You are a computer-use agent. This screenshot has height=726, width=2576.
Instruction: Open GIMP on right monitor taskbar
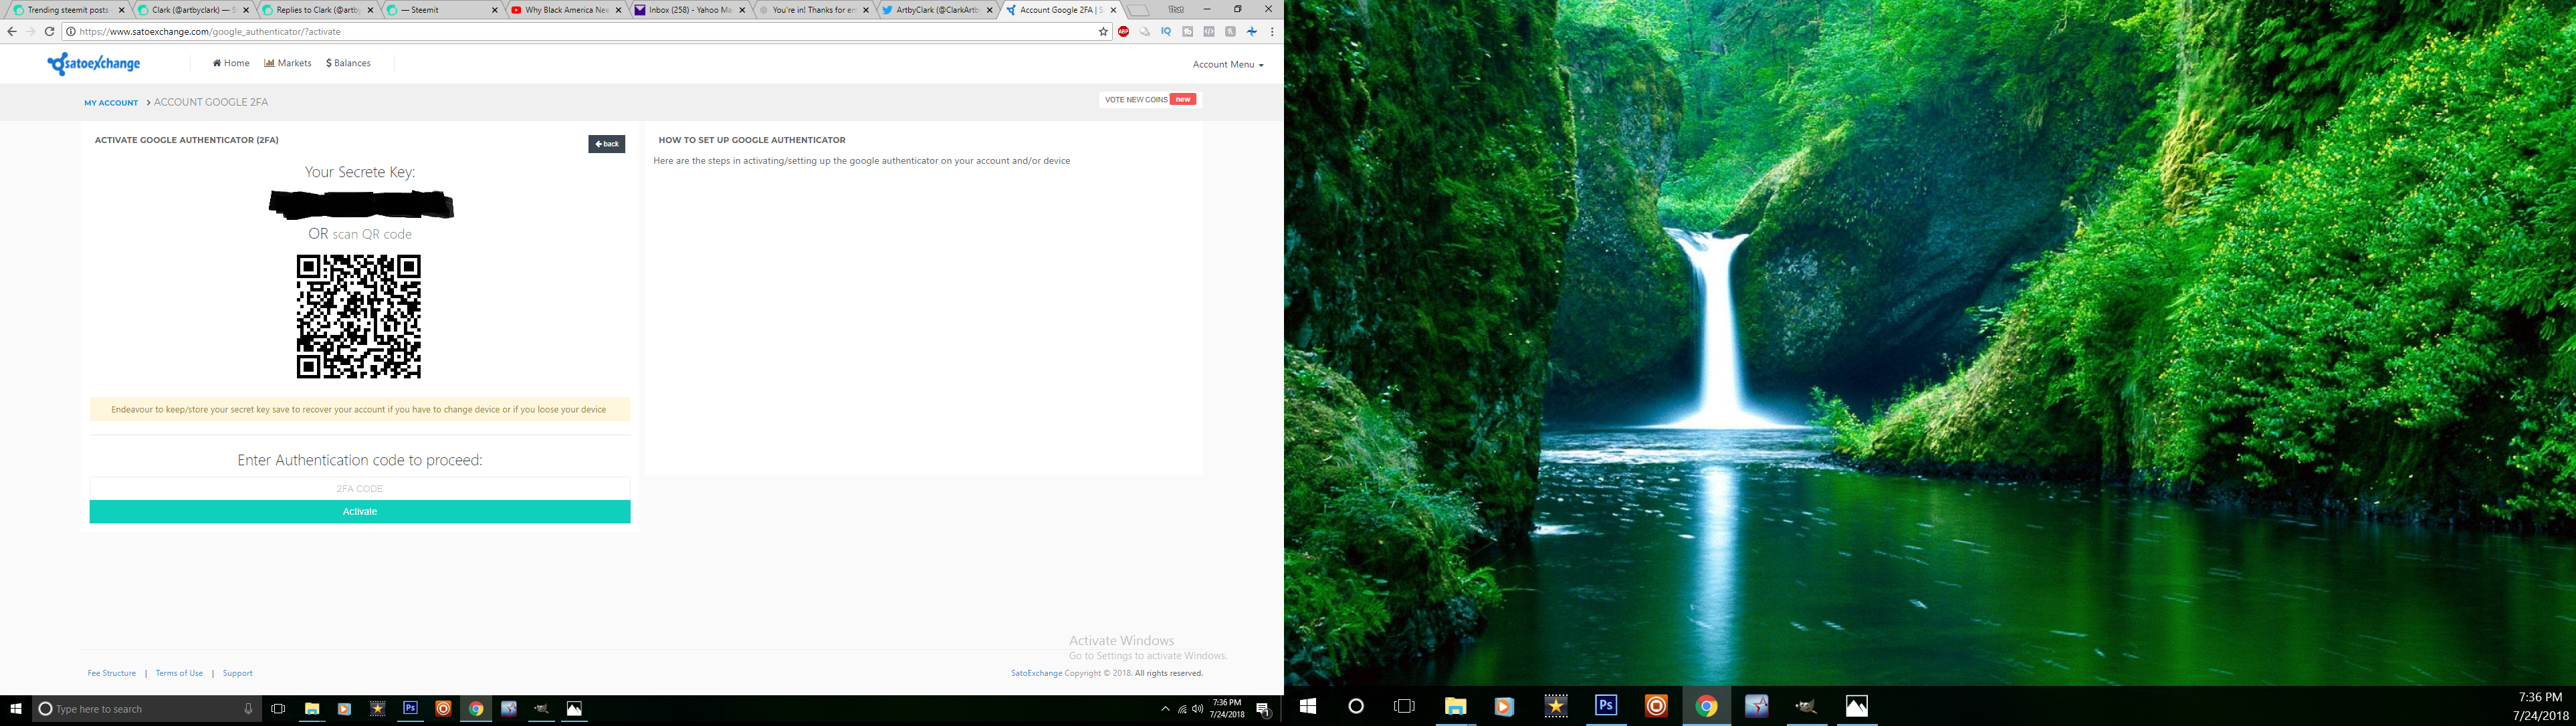click(1806, 706)
